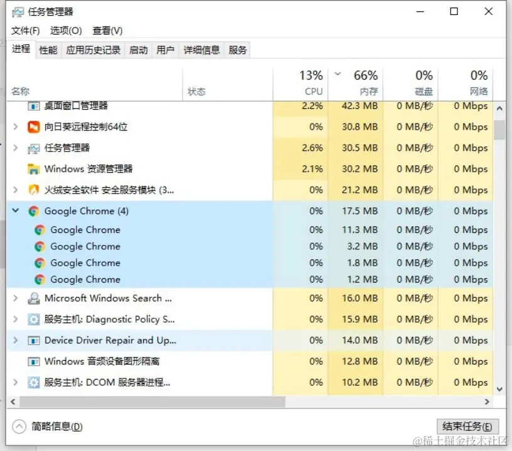
Task: Click the horizontal scrollbar thumb
Action: coord(152,402)
